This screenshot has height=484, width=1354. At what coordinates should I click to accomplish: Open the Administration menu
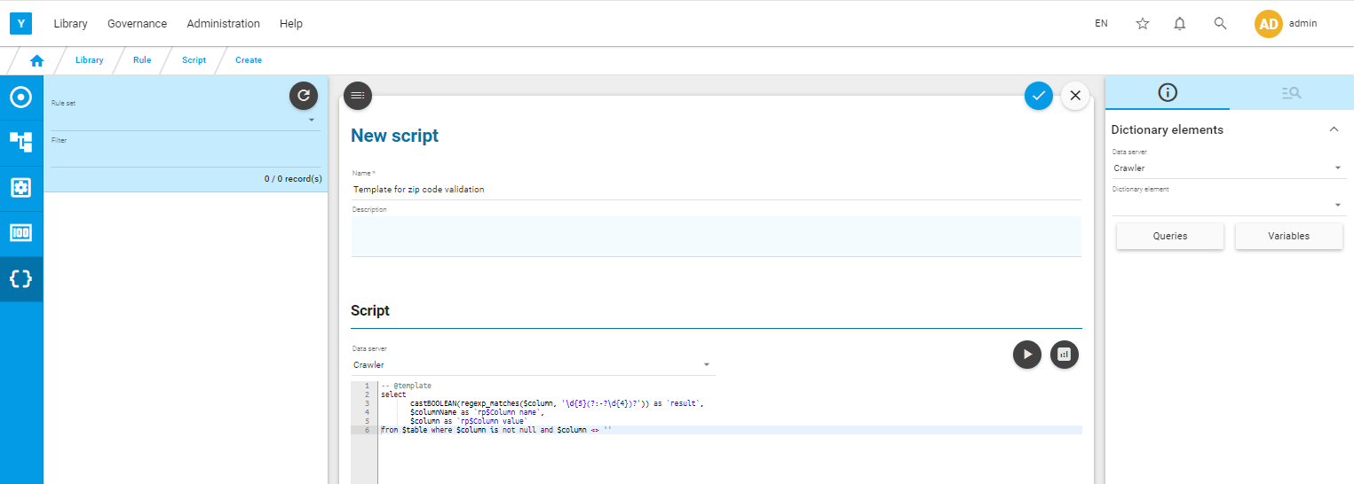tap(224, 24)
